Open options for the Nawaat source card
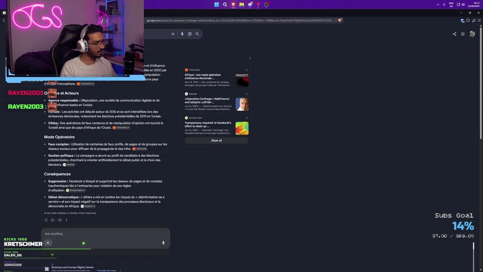The height and width of the screenshot is (272, 483). [x=247, y=94]
